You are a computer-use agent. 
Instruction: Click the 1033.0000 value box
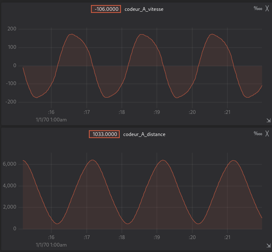pyautogui.click(x=104, y=134)
